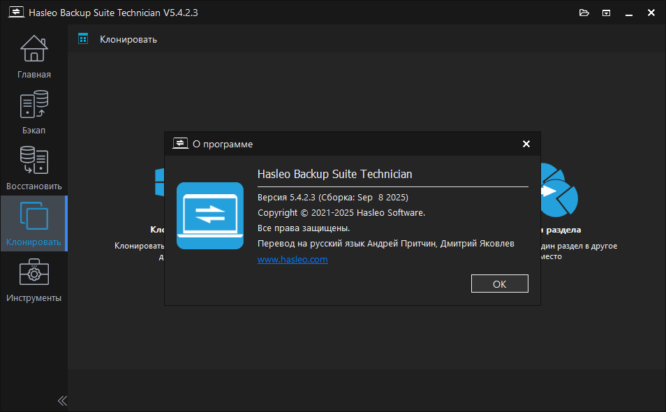Screen dimensions: 666x412
Task: Click the open folder icon in title bar
Action: [x=584, y=13]
